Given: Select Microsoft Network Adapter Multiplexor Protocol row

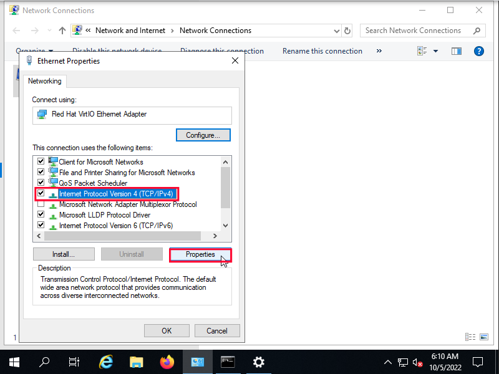Looking at the screenshot, I should tap(128, 204).
